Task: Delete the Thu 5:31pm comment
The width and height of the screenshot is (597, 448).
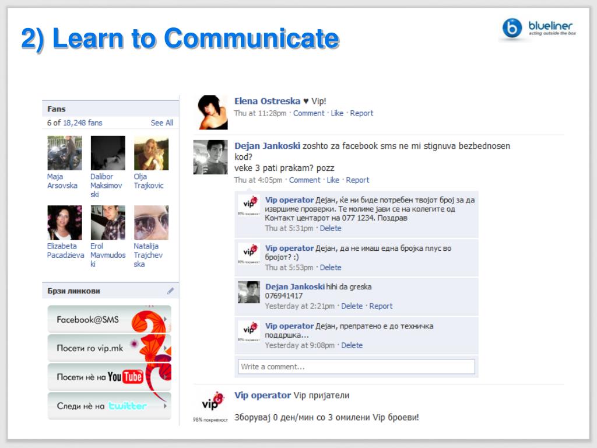Action: click(x=331, y=228)
